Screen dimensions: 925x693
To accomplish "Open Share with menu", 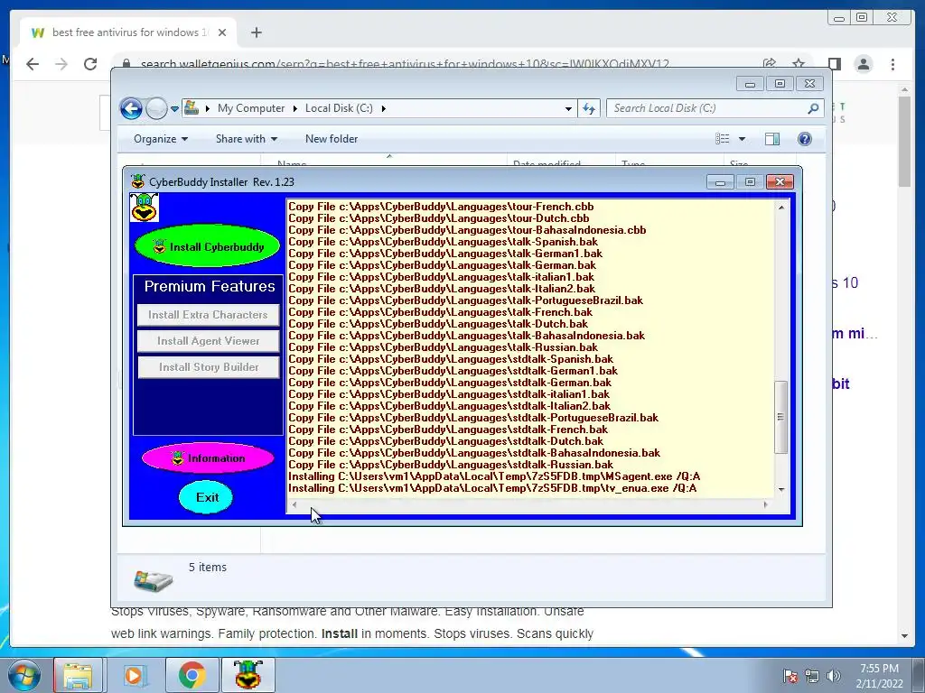I will click(246, 139).
